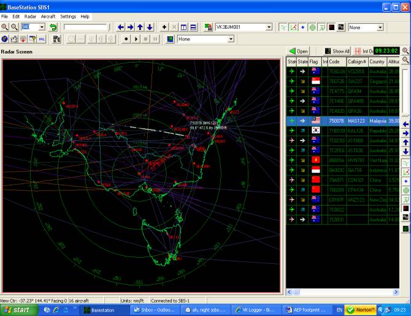Select the horizontal split layout icon
The height and width of the screenshot is (316, 411).
tap(193, 27)
